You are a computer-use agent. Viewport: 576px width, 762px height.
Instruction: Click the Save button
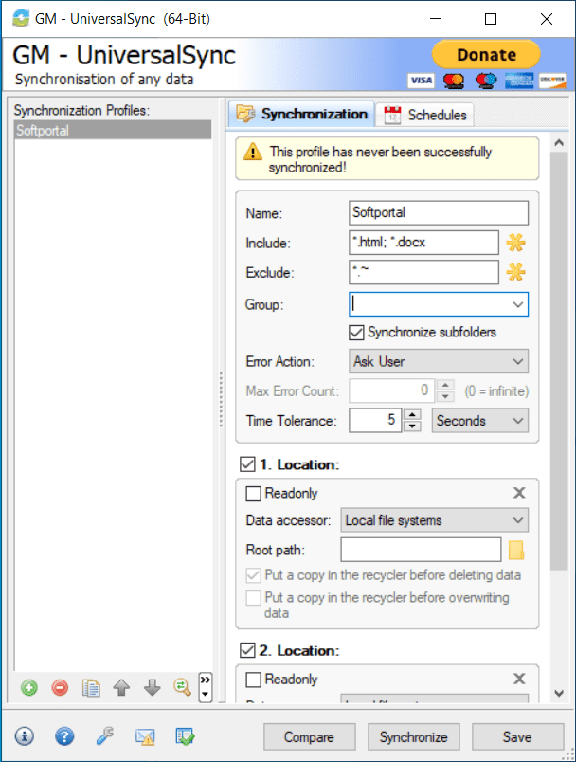tap(517, 737)
